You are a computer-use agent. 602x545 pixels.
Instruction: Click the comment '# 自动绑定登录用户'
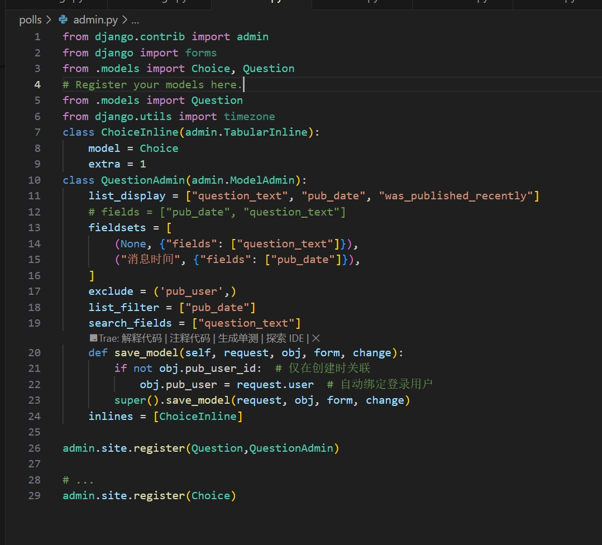(x=380, y=384)
